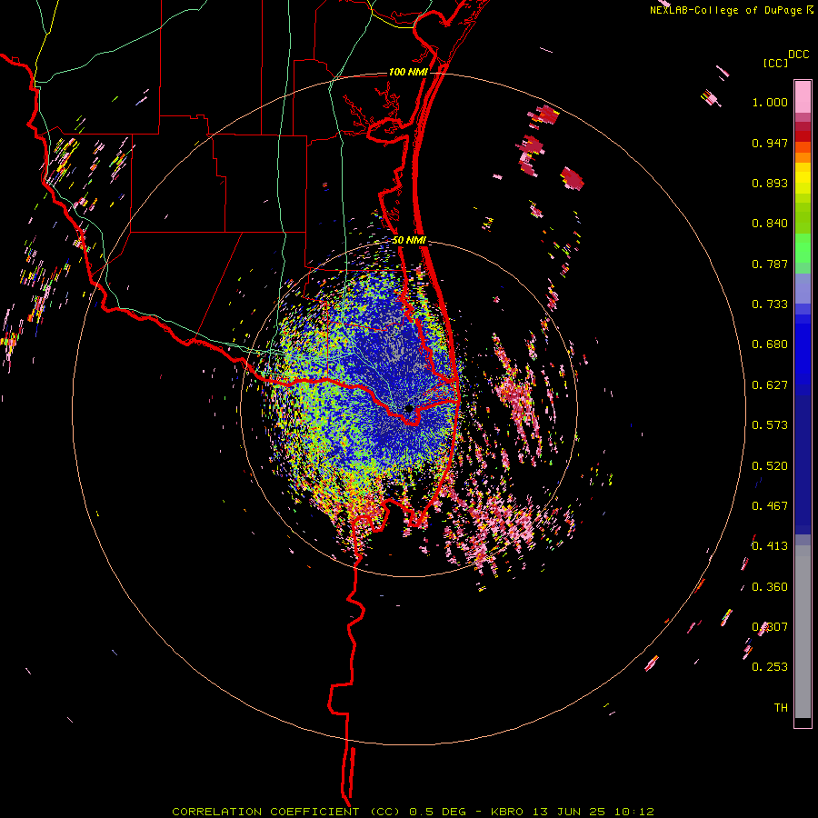Select the 0.467 scale value

pos(770,506)
